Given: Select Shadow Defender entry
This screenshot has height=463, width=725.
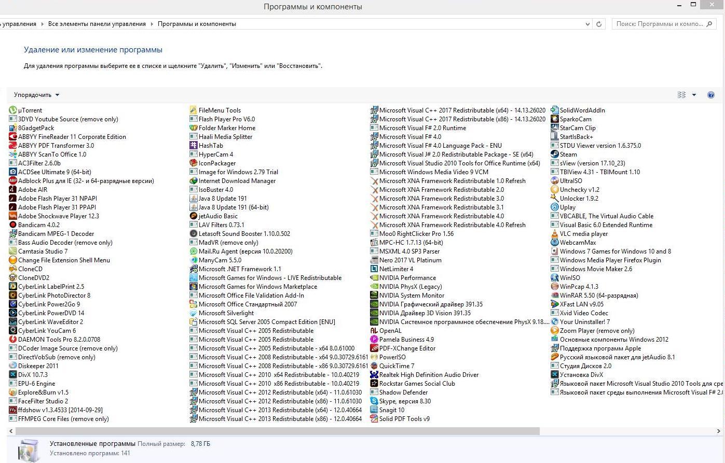Looking at the screenshot, I should coord(399,392).
